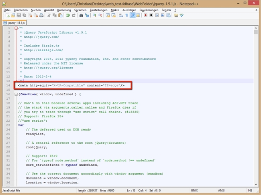The height and width of the screenshot is (195, 261).
Task: Toggle the show all characters pilcrow icon
Action: pyautogui.click(x=126, y=15)
